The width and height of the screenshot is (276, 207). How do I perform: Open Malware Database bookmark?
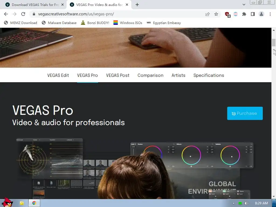(x=59, y=23)
